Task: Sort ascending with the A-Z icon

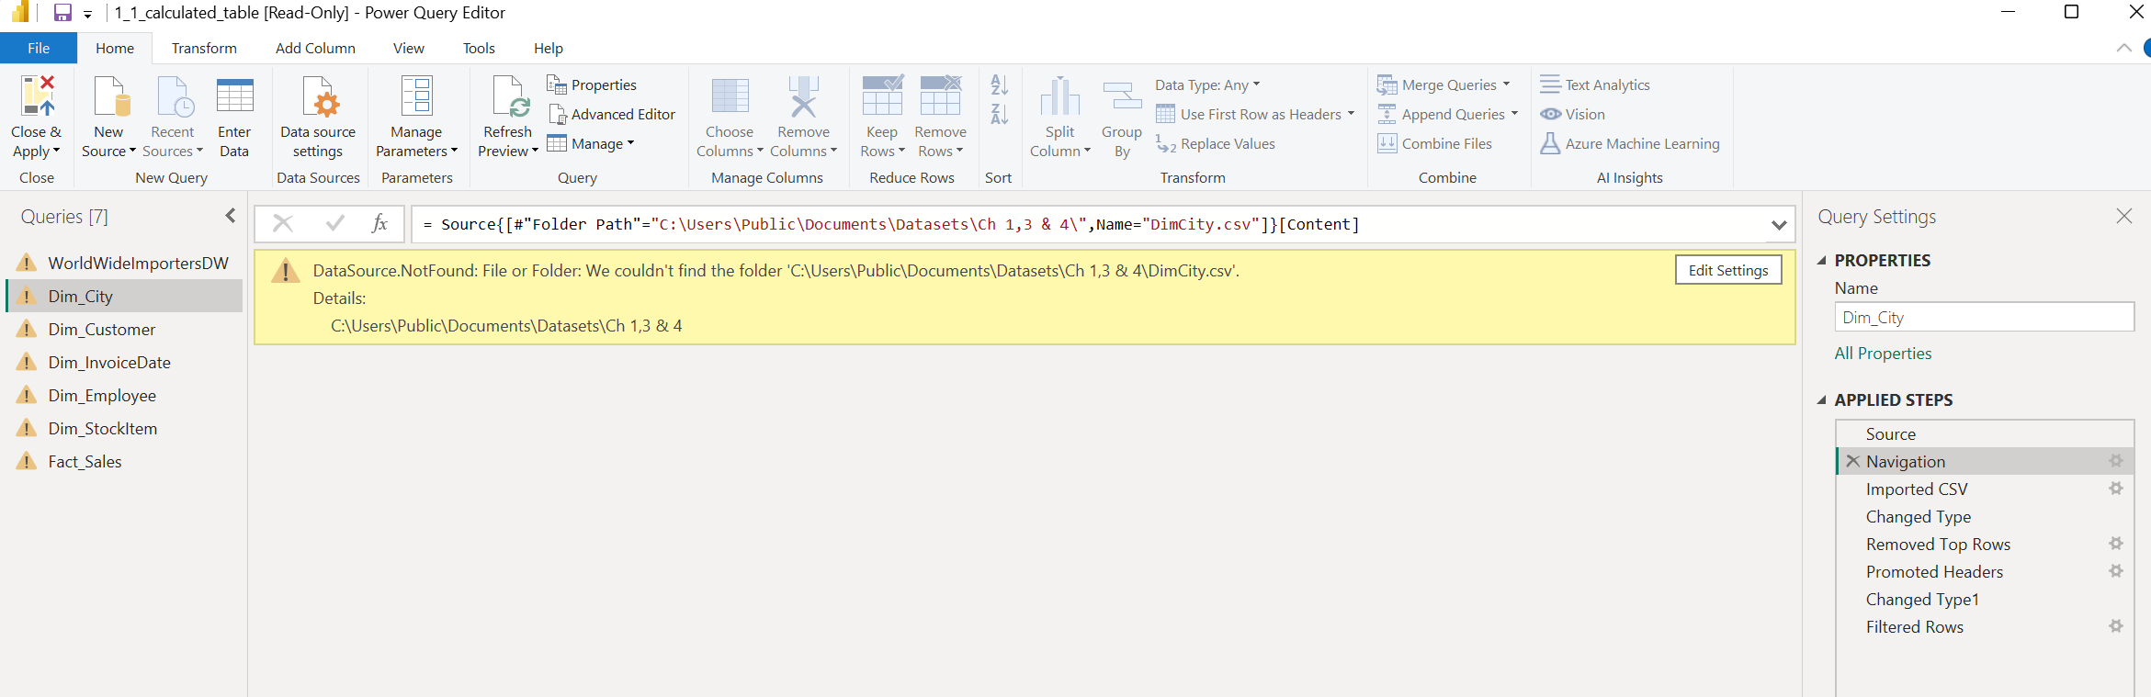Action: pyautogui.click(x=1000, y=84)
